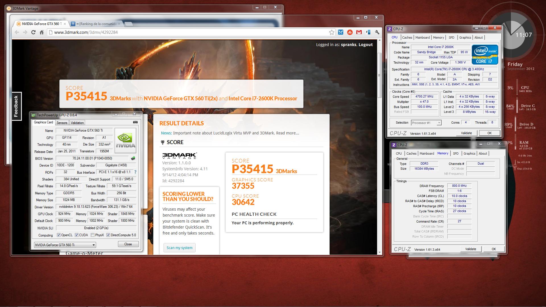
Task: Open the vertical Feedback tab on the page
Action: (x=16, y=106)
